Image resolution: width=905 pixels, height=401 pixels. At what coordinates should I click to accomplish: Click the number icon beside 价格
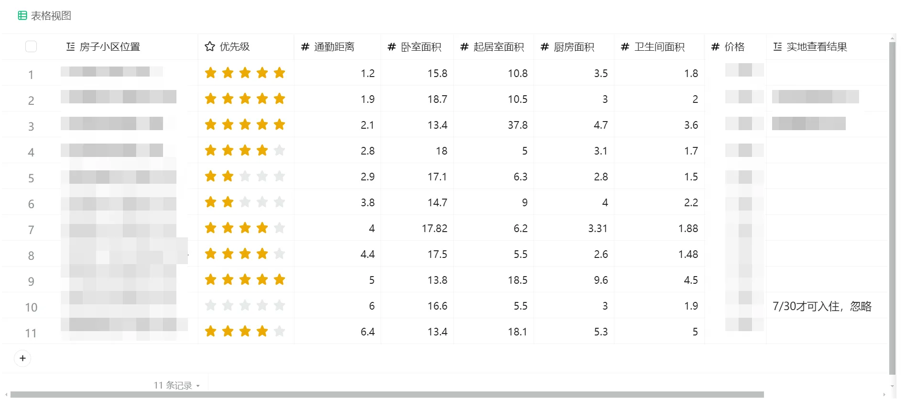pos(715,46)
